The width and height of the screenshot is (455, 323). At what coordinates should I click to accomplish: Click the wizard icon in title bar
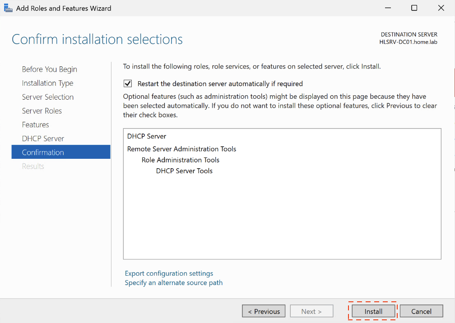[8, 8]
